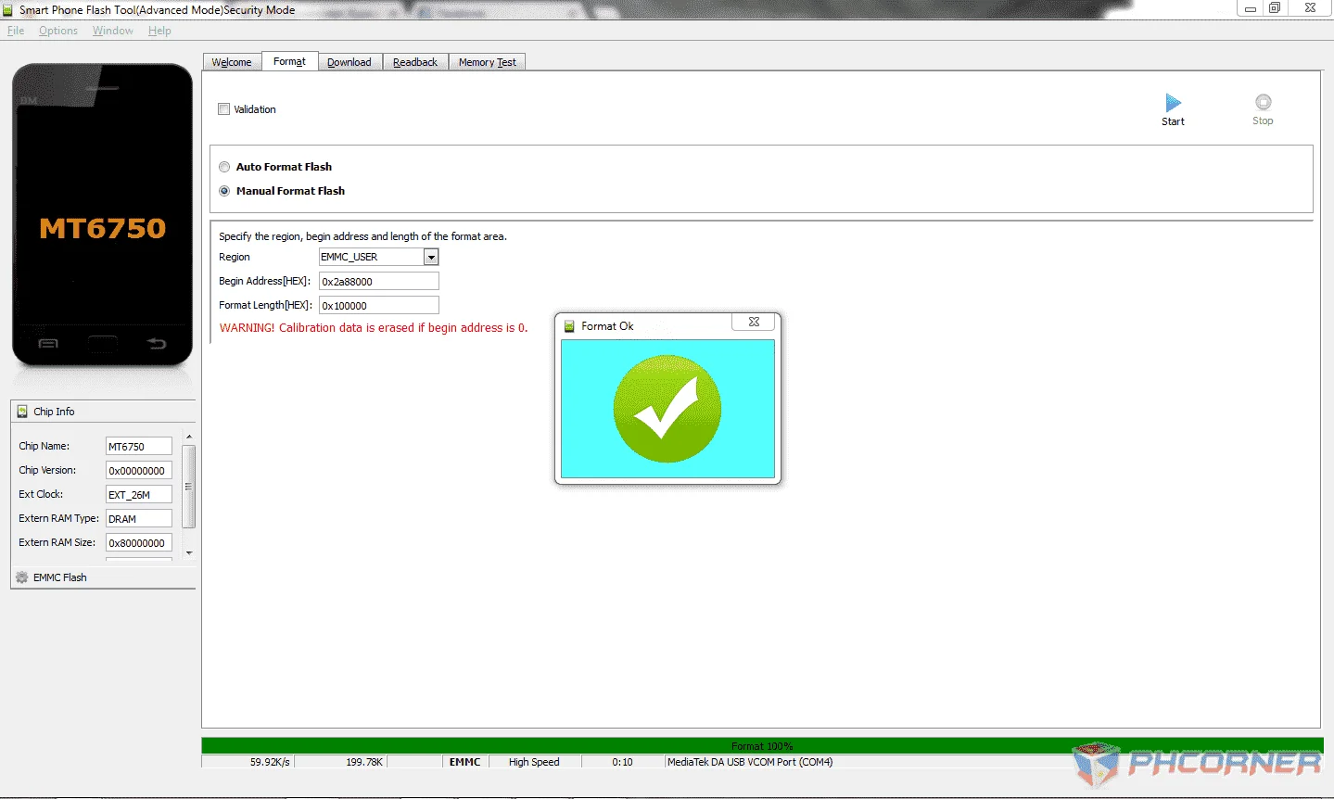This screenshot has height=799, width=1334.
Task: Open the File menu
Action: pos(16,31)
